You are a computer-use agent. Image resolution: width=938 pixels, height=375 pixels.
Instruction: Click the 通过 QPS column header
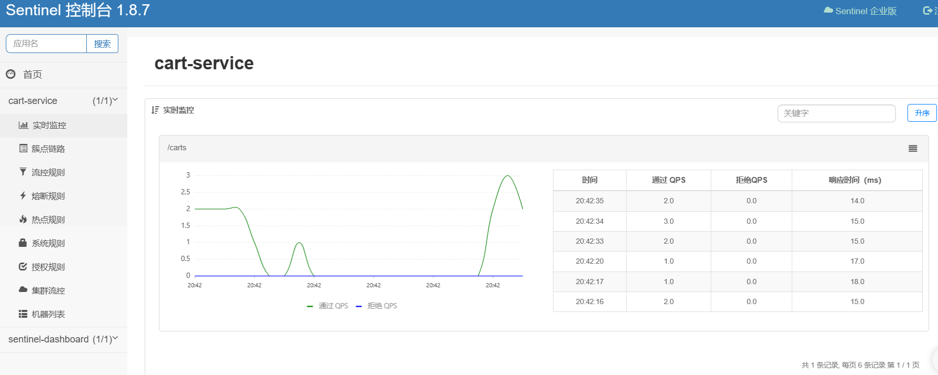669,180
